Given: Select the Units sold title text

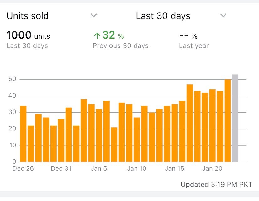Looking at the screenshot, I should click(27, 15).
